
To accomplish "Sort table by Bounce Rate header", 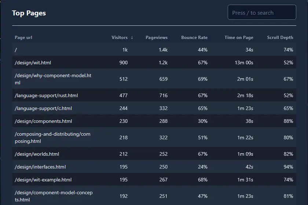I will click(194, 37).
